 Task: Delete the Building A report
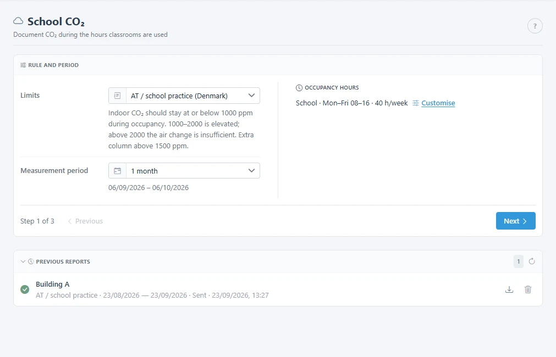[x=528, y=289]
